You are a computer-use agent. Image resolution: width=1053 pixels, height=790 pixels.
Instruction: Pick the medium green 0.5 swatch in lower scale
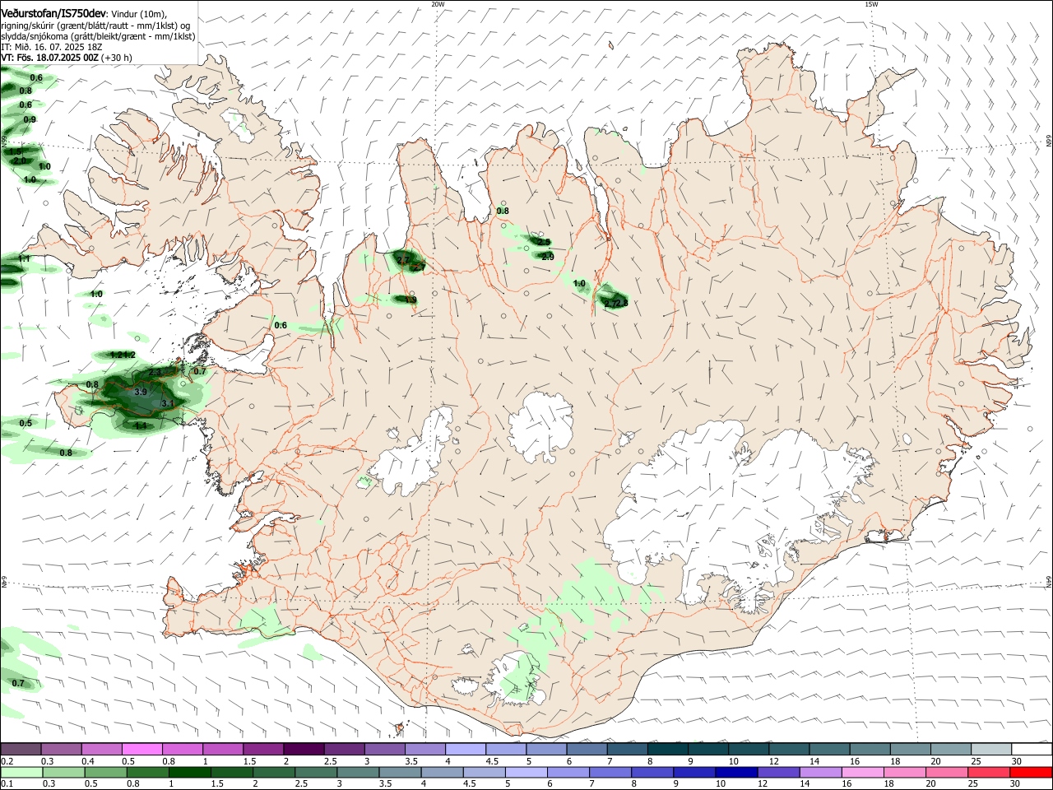tap(104, 773)
